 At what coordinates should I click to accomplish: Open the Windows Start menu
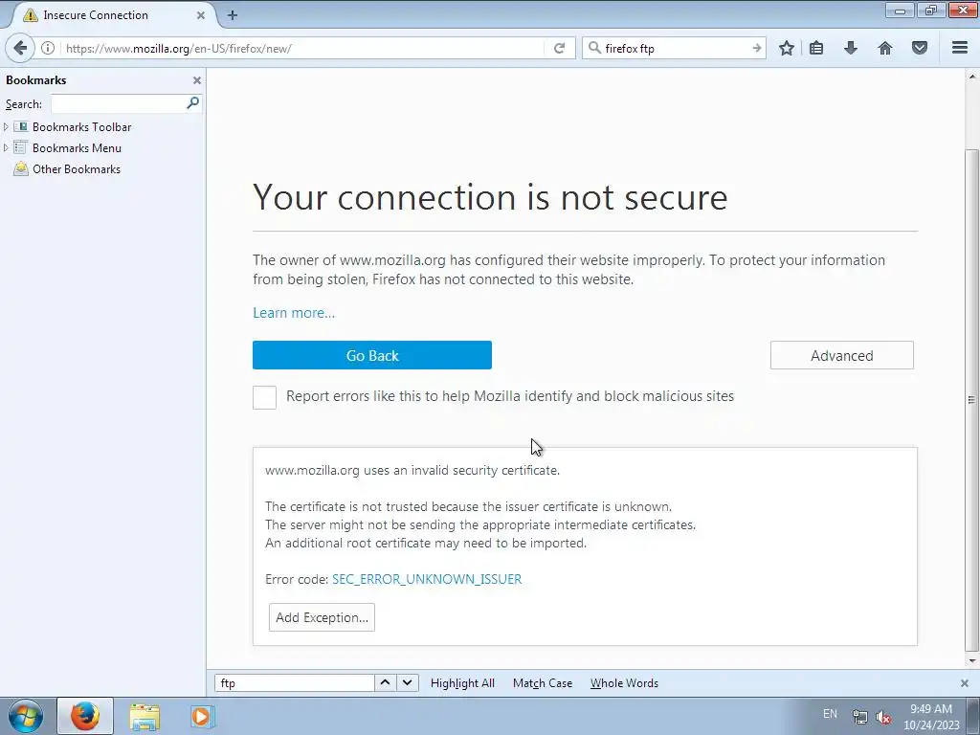coord(26,716)
